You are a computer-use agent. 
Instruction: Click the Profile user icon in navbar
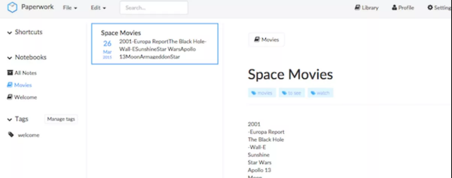[394, 7]
